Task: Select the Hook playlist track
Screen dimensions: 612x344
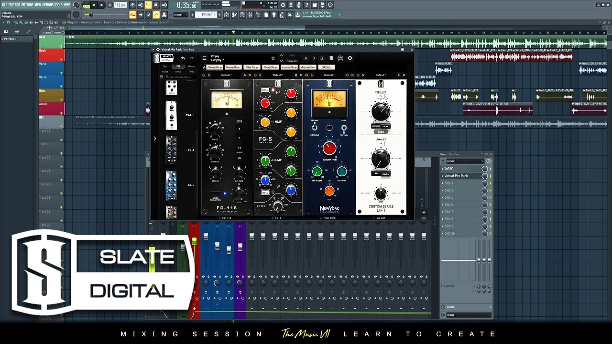Action: [51, 55]
